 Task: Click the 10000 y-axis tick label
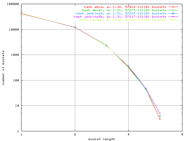tap(14, 29)
